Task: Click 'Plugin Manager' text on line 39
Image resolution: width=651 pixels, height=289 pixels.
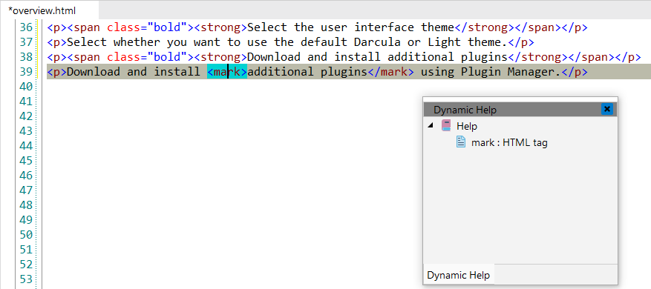Action: (508, 72)
